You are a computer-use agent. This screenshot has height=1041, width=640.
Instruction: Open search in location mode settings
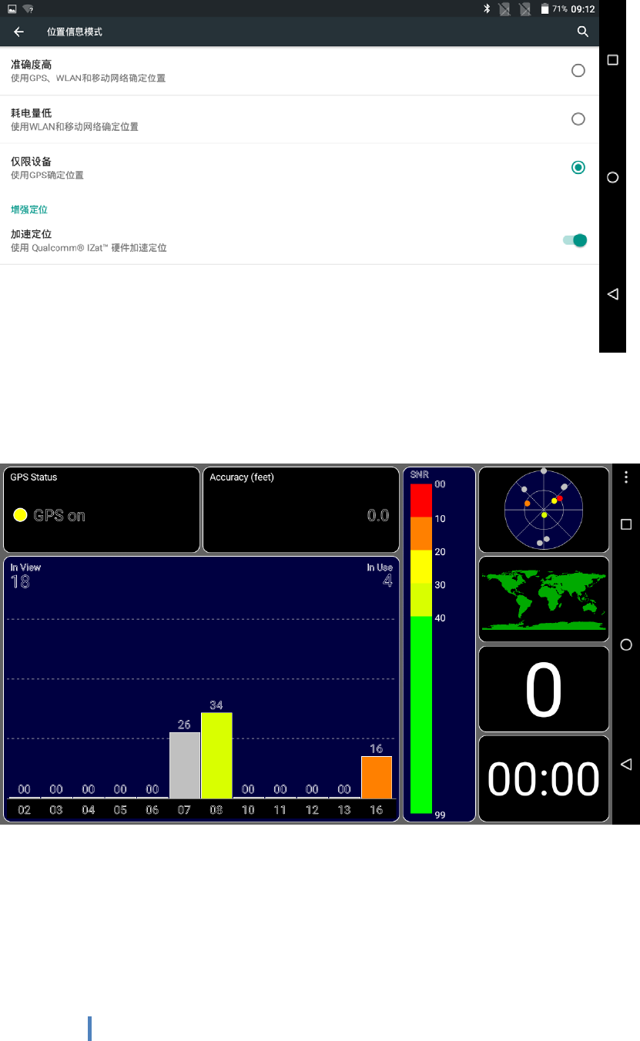(x=583, y=32)
